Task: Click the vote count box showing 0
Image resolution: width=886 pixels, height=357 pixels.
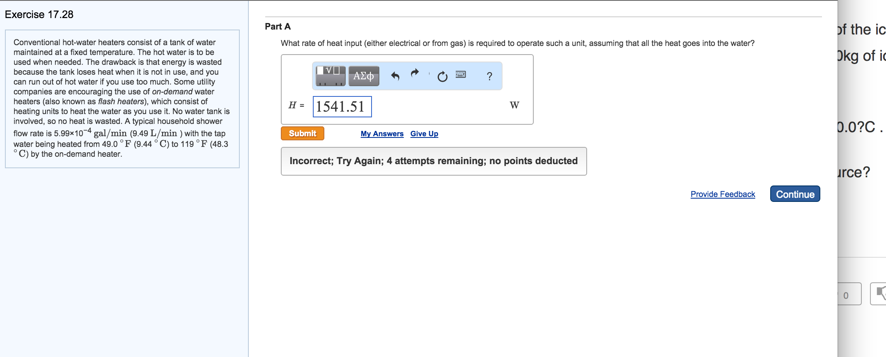Action: click(x=848, y=294)
